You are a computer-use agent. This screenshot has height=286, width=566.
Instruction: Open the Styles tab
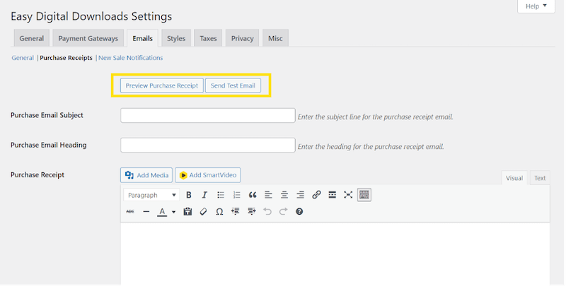click(176, 38)
